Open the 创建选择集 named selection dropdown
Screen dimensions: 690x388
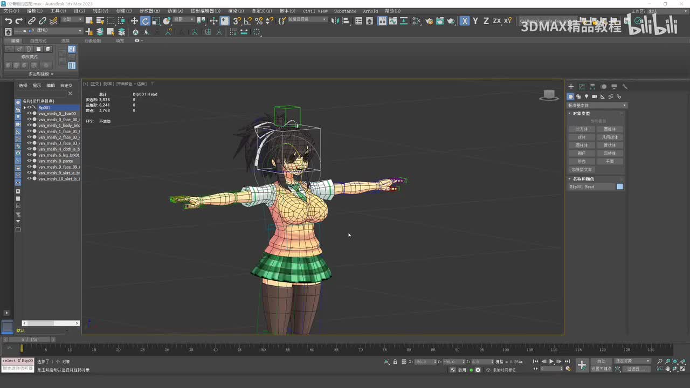coord(307,19)
